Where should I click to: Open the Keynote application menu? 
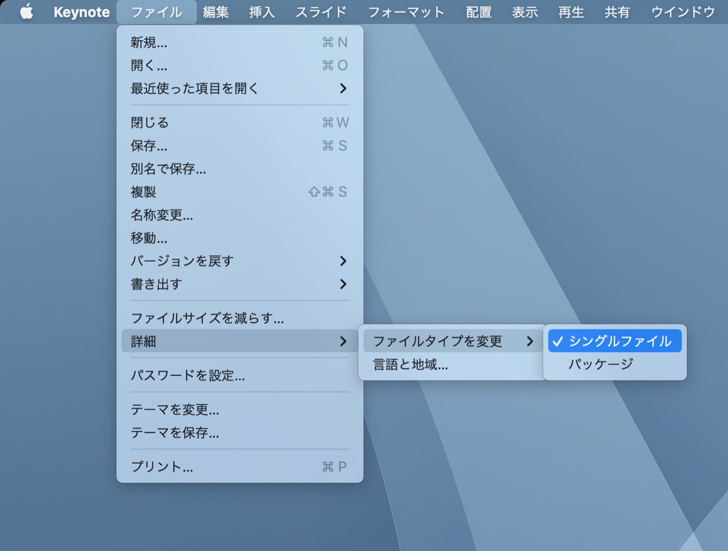[x=82, y=12]
